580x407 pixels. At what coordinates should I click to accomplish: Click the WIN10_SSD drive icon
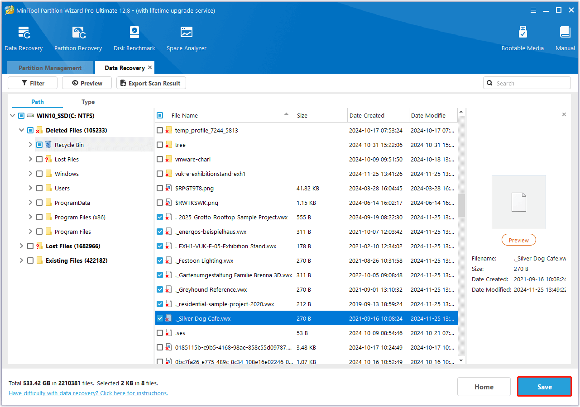[x=30, y=116]
